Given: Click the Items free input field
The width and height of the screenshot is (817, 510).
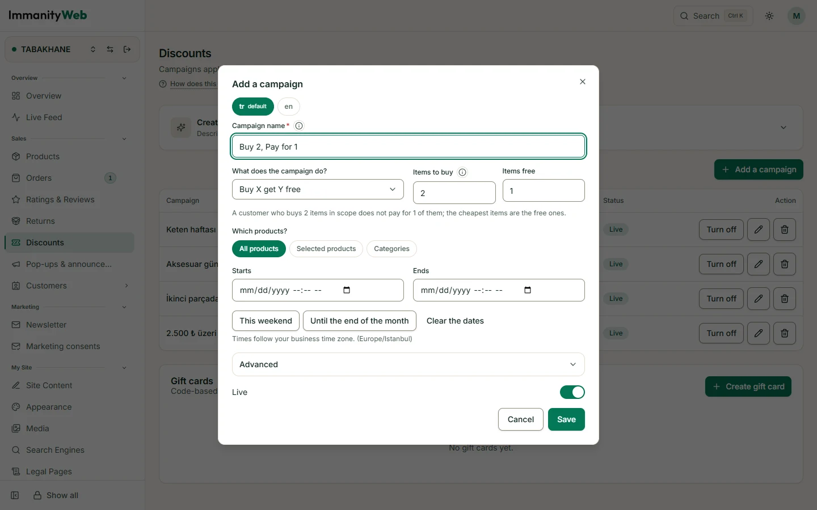Looking at the screenshot, I should [x=544, y=190].
